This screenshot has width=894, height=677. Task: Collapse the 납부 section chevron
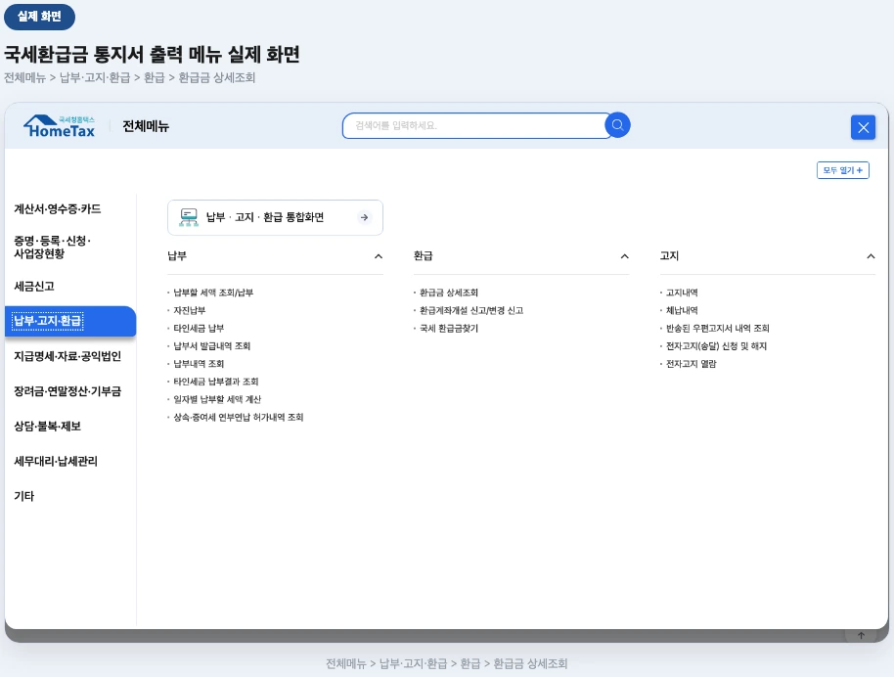tap(378, 256)
